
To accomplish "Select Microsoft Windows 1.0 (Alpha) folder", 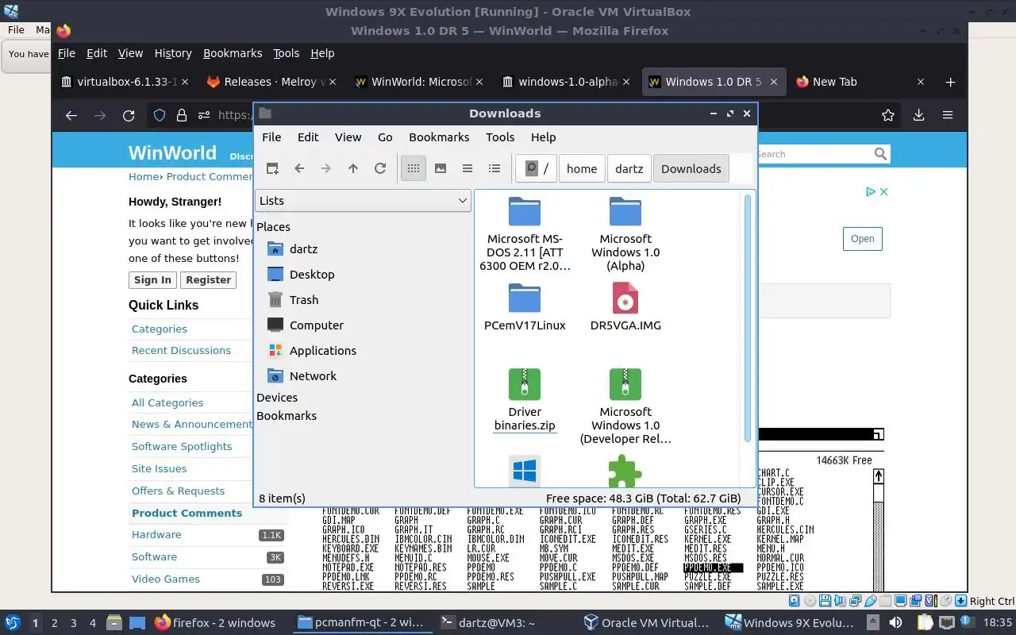I will [625, 234].
